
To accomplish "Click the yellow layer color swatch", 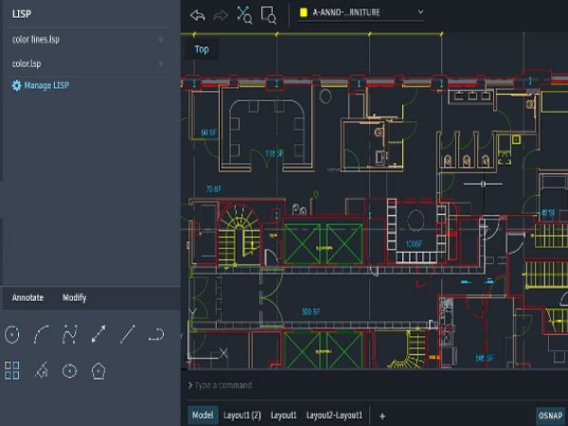I will point(304,12).
